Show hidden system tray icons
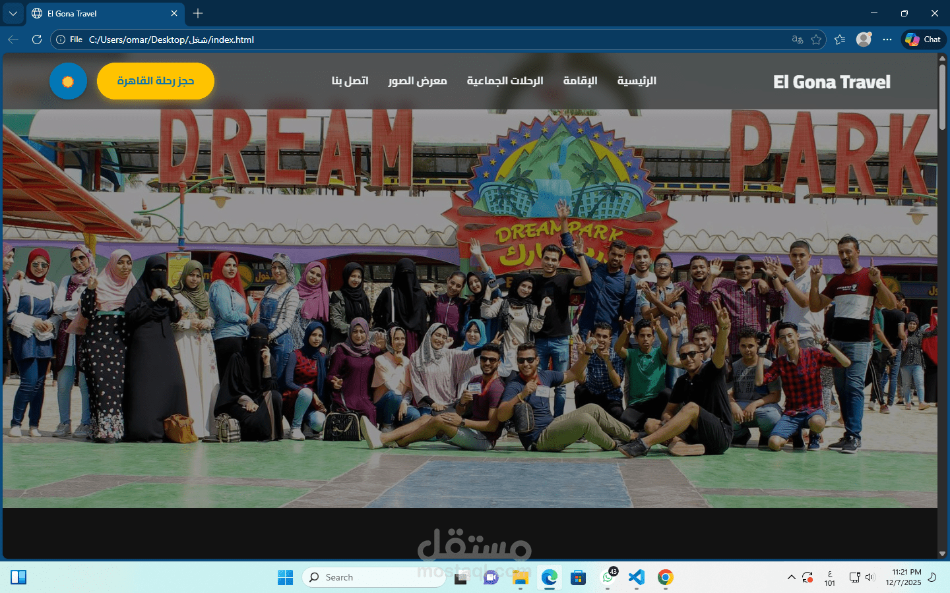The height and width of the screenshot is (593, 950). pyautogui.click(x=791, y=577)
